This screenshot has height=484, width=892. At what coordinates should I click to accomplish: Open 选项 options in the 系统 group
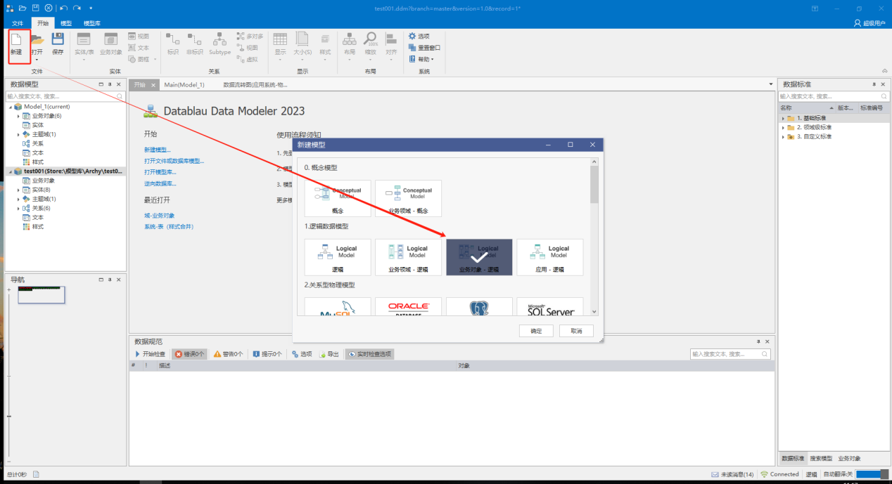(419, 37)
